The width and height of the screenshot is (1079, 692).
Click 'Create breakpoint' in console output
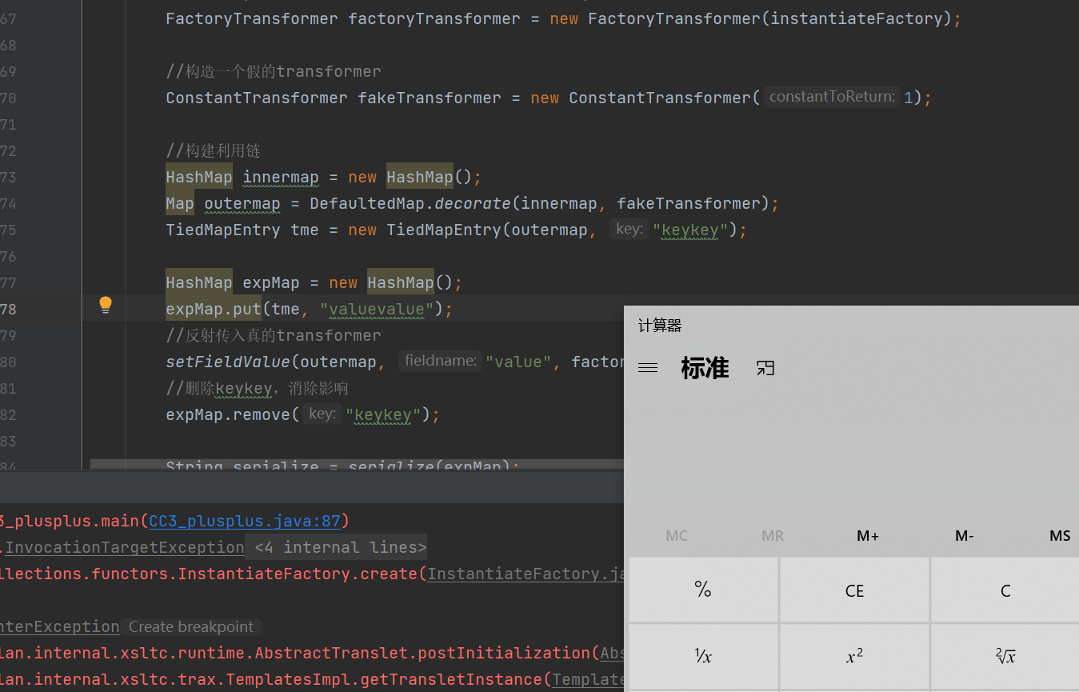pos(191,626)
